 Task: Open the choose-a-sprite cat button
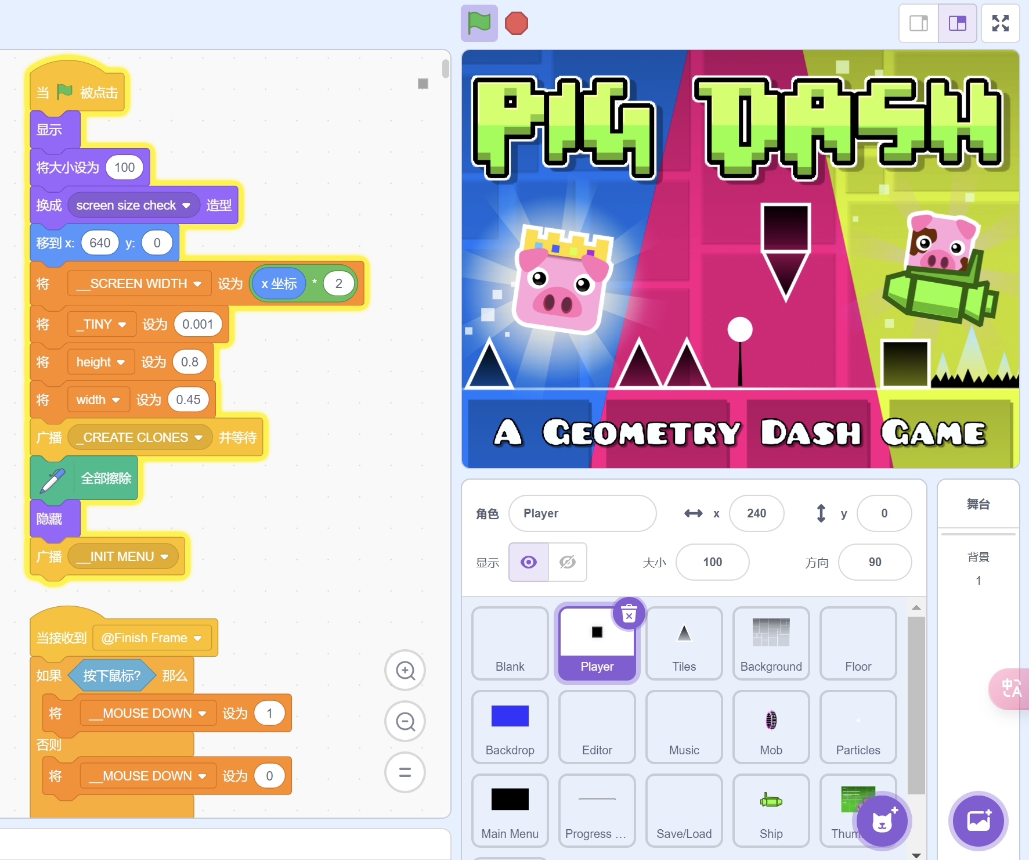tap(882, 821)
